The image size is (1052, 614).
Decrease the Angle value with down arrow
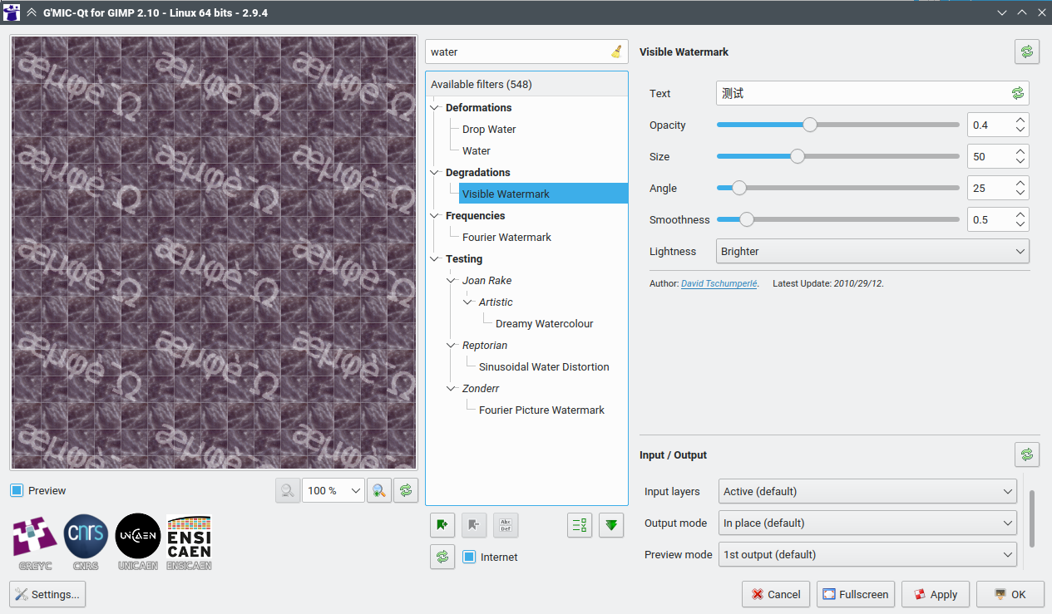1020,194
